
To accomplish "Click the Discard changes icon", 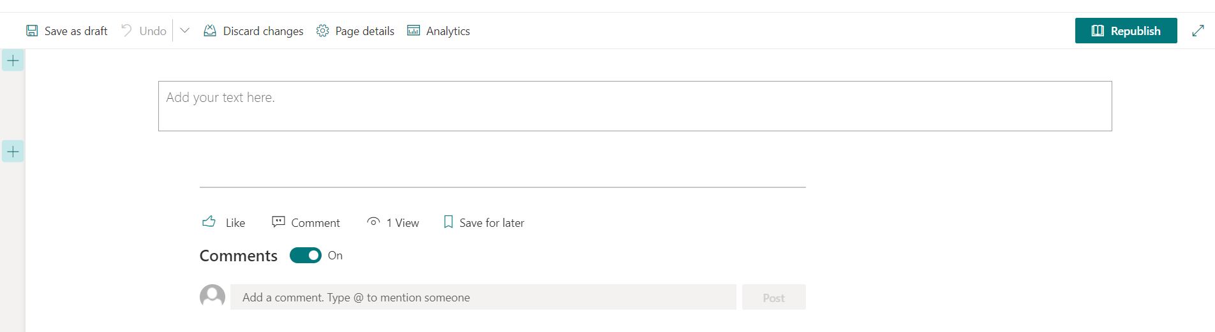I will [210, 31].
